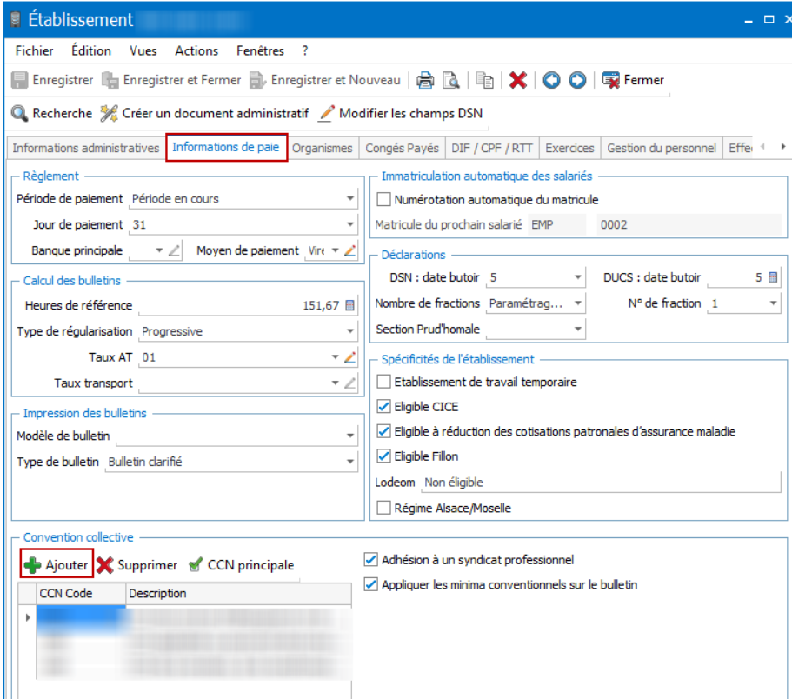Open the Type de régularisation dropdown

[x=350, y=331]
